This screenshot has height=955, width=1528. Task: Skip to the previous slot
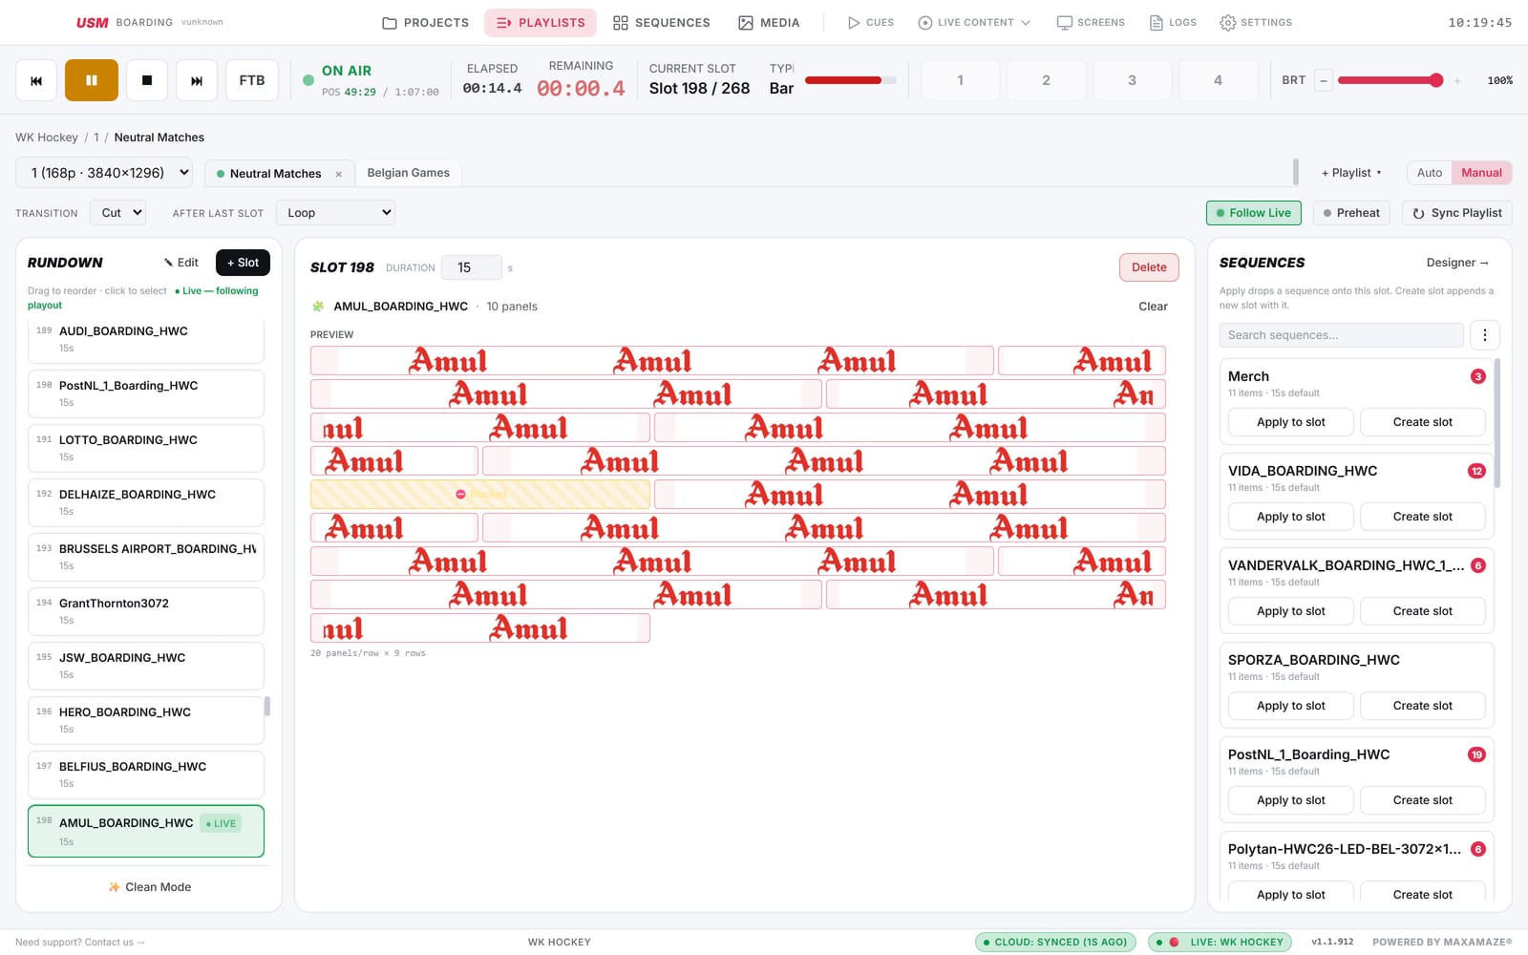coord(36,80)
